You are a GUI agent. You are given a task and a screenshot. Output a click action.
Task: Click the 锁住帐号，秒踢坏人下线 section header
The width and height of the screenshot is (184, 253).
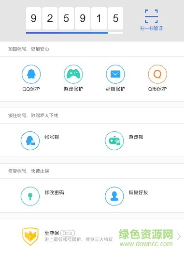tap(33, 115)
